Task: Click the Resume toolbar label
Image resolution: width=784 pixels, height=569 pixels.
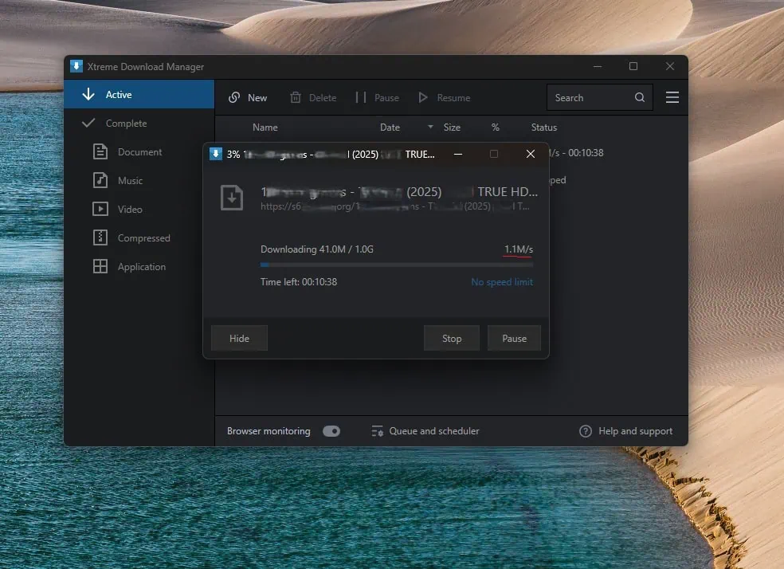Action: (x=453, y=98)
